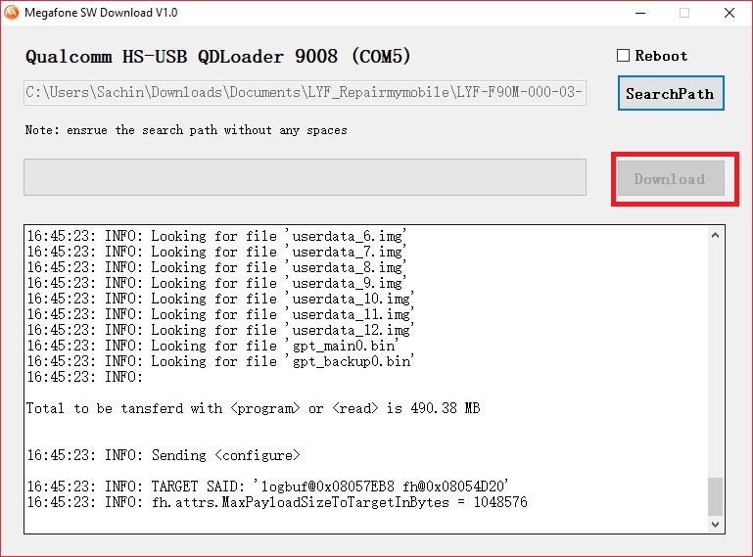Select log line 'userdata_12.img'
This screenshot has width=753, height=557.
pyautogui.click(x=220, y=330)
